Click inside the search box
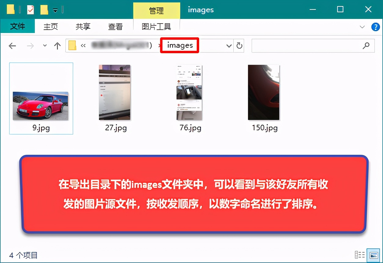This screenshot has height=263, width=383. tap(305, 45)
